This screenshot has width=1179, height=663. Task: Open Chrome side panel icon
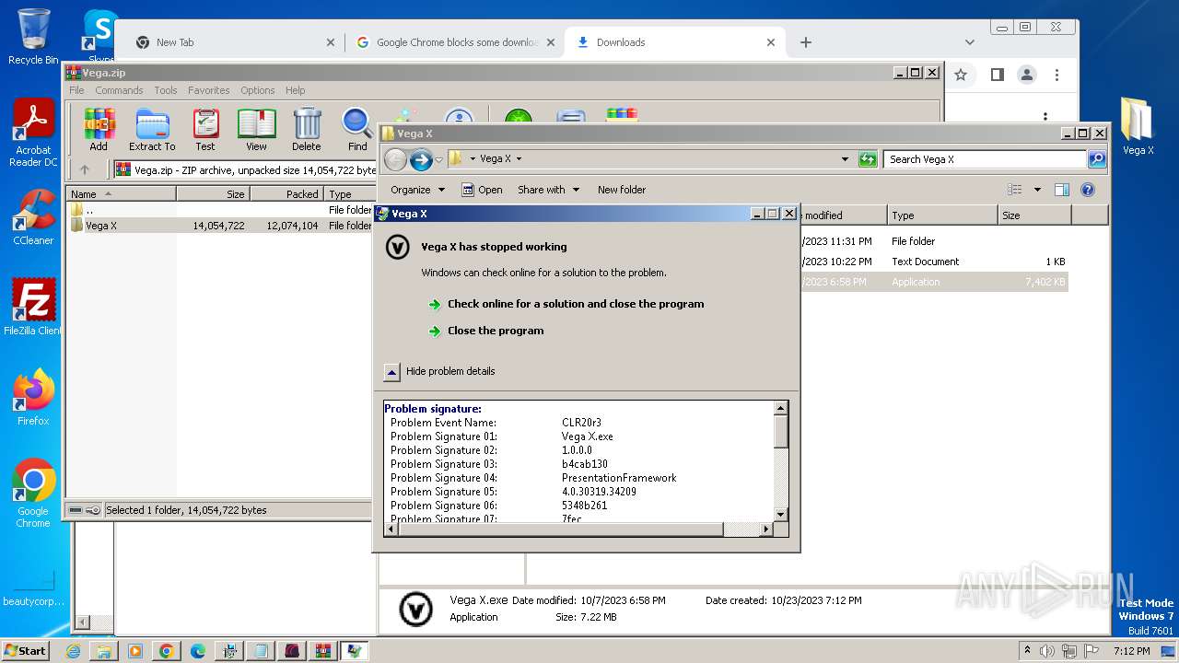pyautogui.click(x=997, y=75)
